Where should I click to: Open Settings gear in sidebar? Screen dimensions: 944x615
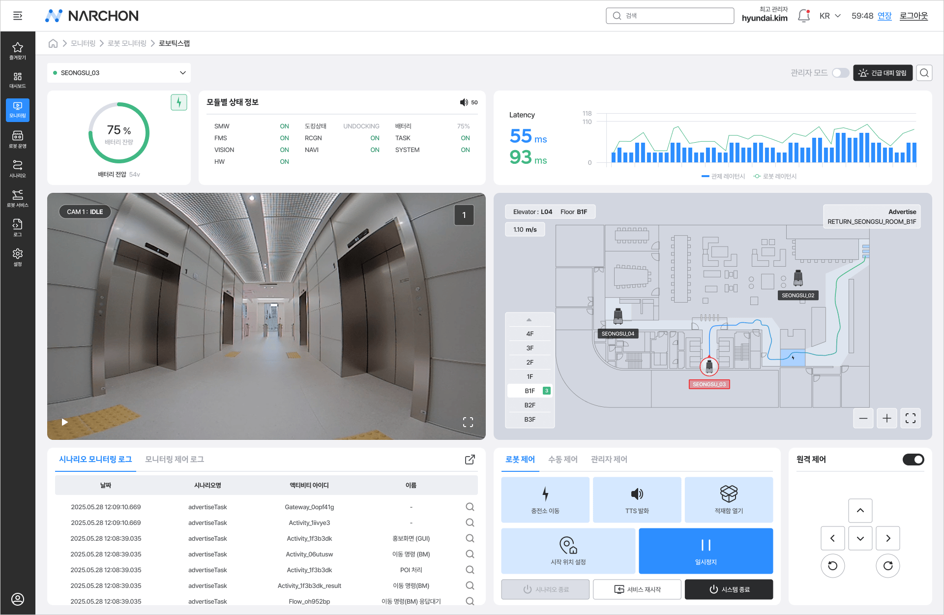18,257
